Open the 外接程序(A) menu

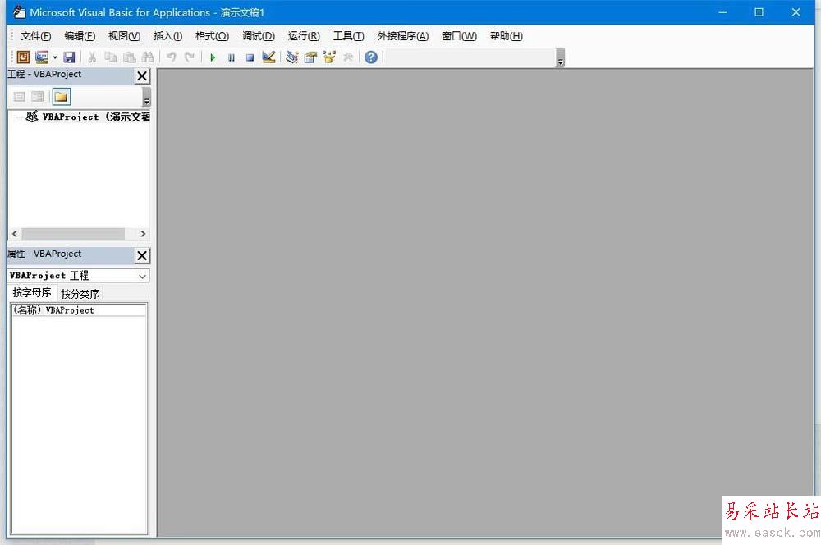[x=402, y=36]
